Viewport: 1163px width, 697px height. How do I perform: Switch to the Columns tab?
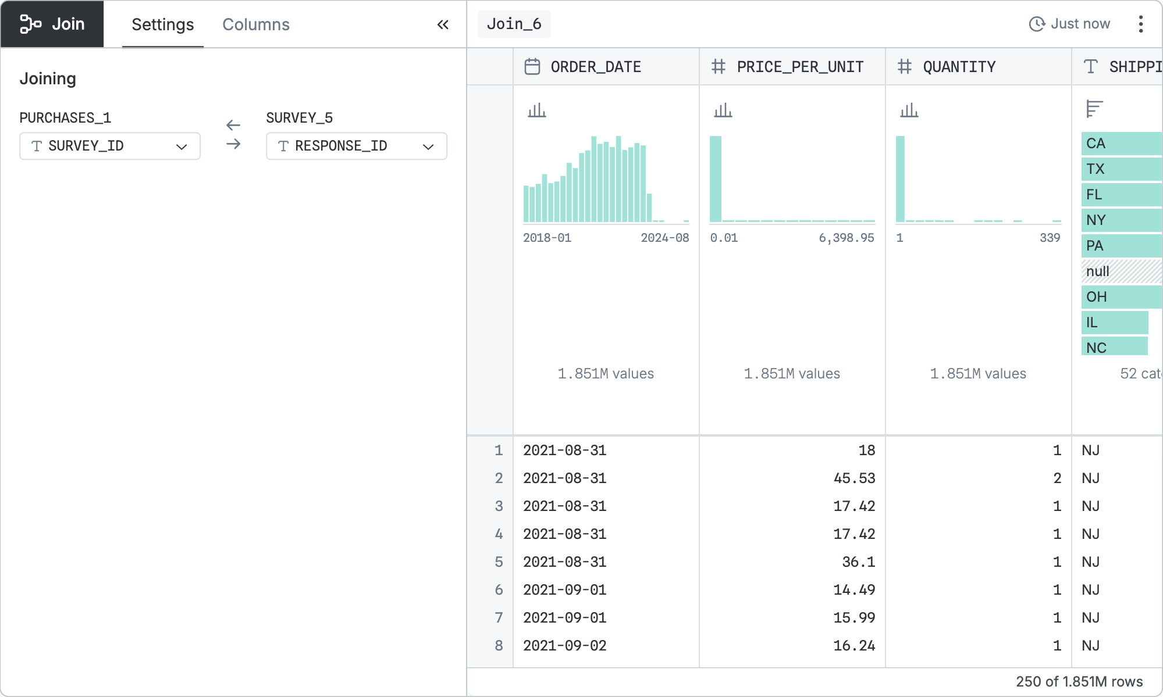tap(255, 24)
